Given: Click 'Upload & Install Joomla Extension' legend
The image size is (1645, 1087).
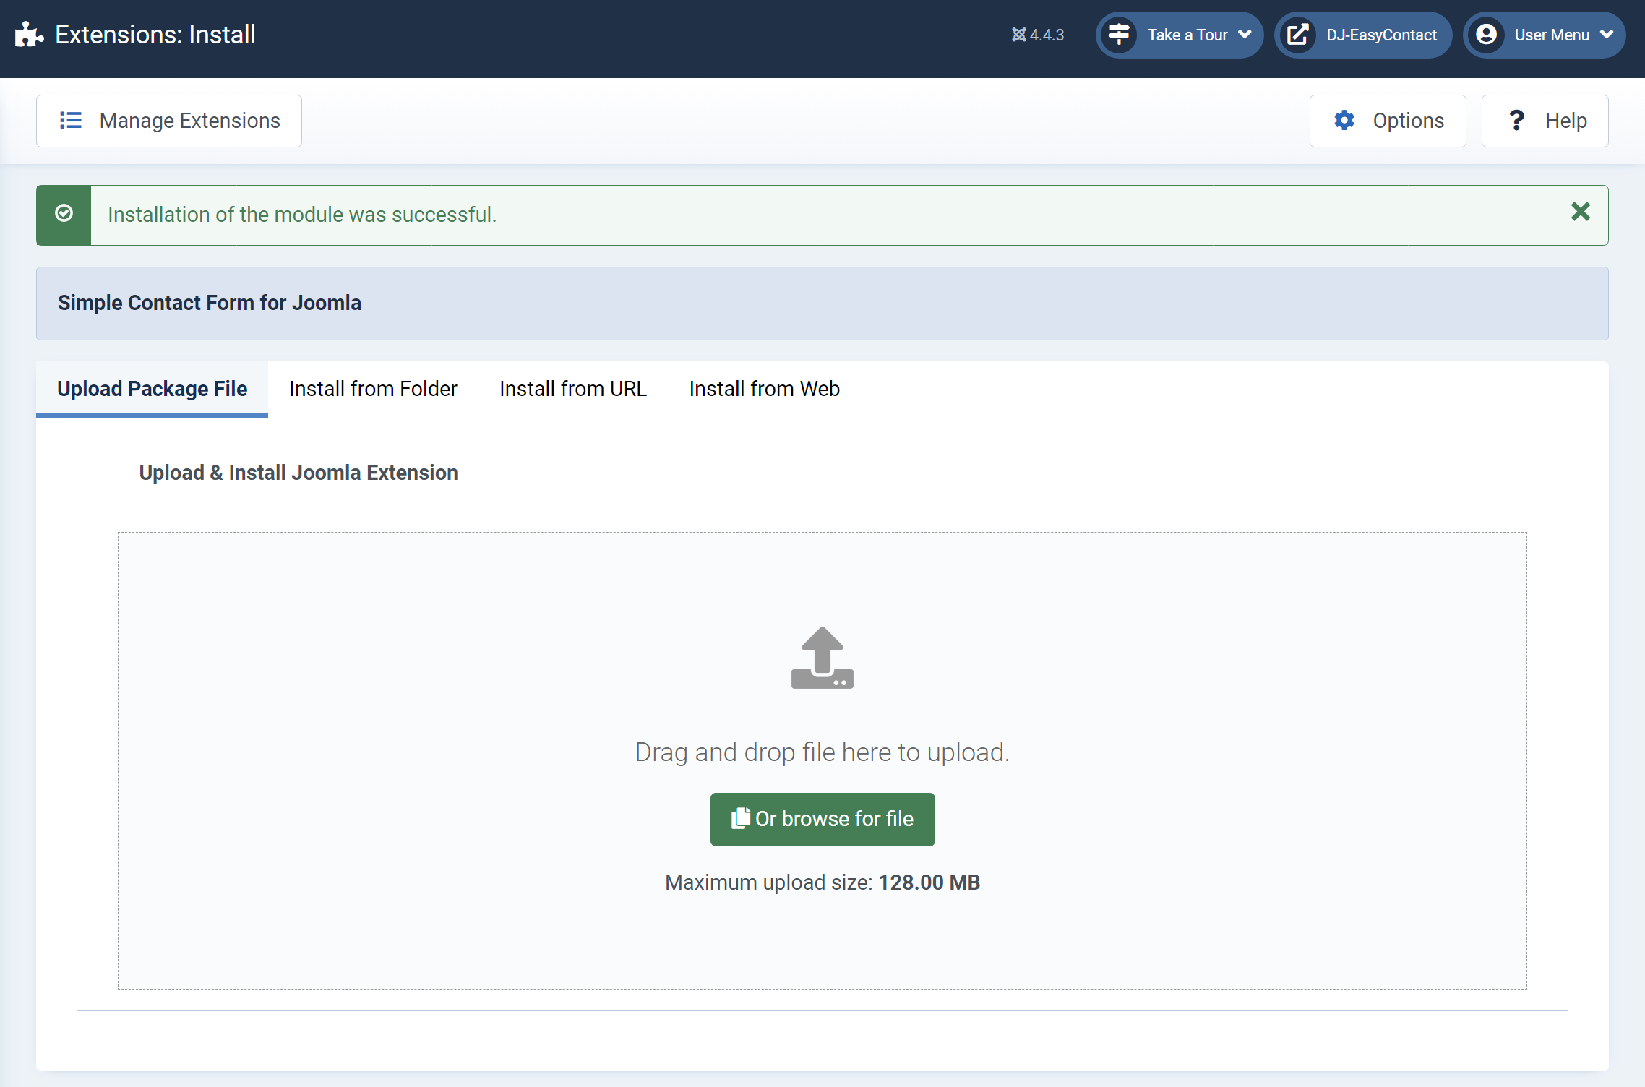Looking at the screenshot, I should 298,473.
